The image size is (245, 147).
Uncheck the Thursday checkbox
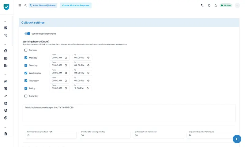tap(26, 81)
